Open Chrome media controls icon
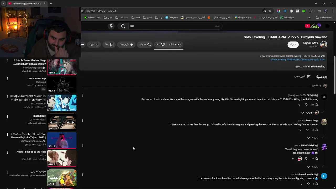Screen dimensions: 336x189 coord(319,11)
